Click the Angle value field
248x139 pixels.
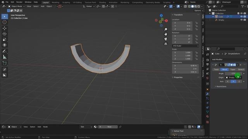click(x=233, y=74)
